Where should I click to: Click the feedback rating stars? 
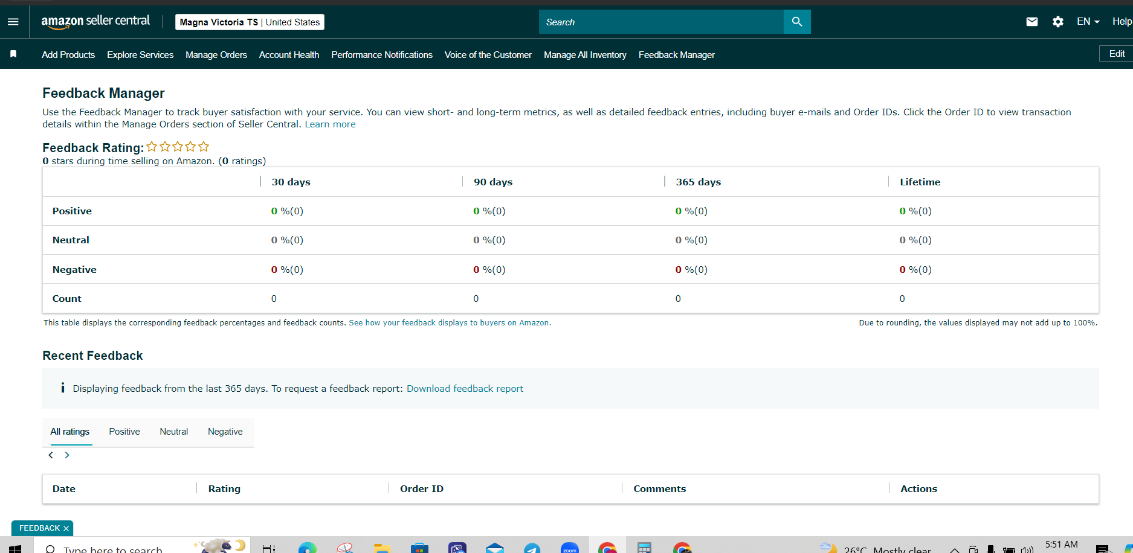pos(178,147)
